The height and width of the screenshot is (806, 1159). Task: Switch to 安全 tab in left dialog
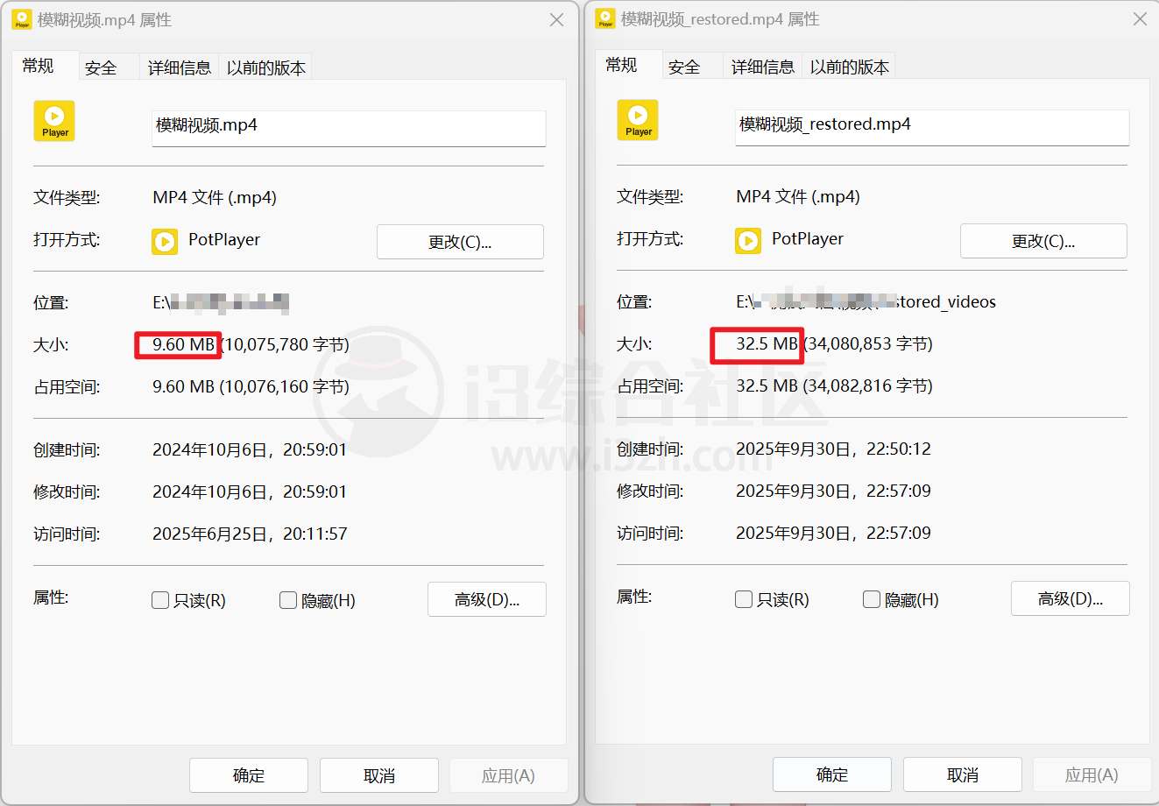point(101,67)
